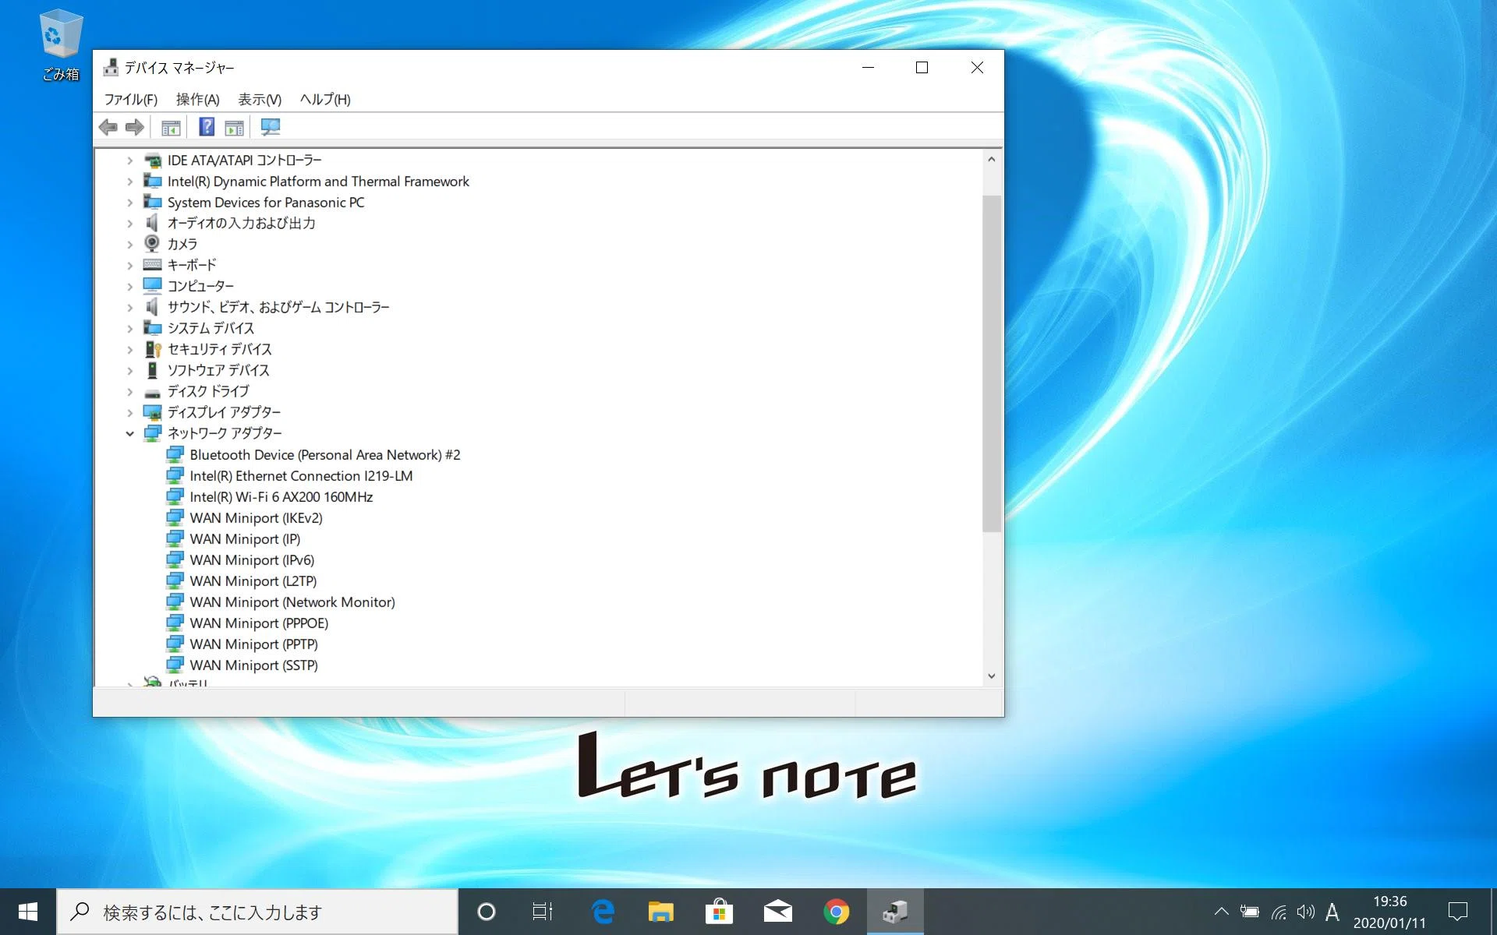The width and height of the screenshot is (1497, 935).
Task: Click the Cortana circle icon
Action: click(487, 912)
